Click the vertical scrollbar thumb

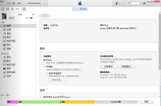tap(160, 42)
